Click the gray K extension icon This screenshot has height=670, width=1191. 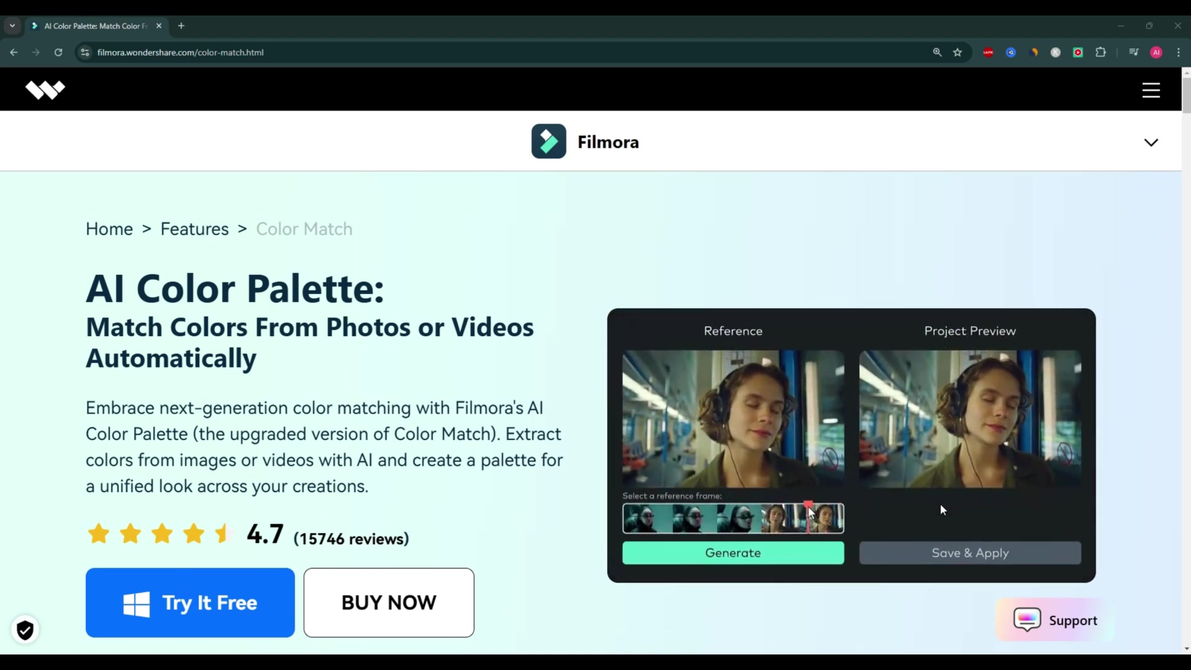(x=1056, y=52)
